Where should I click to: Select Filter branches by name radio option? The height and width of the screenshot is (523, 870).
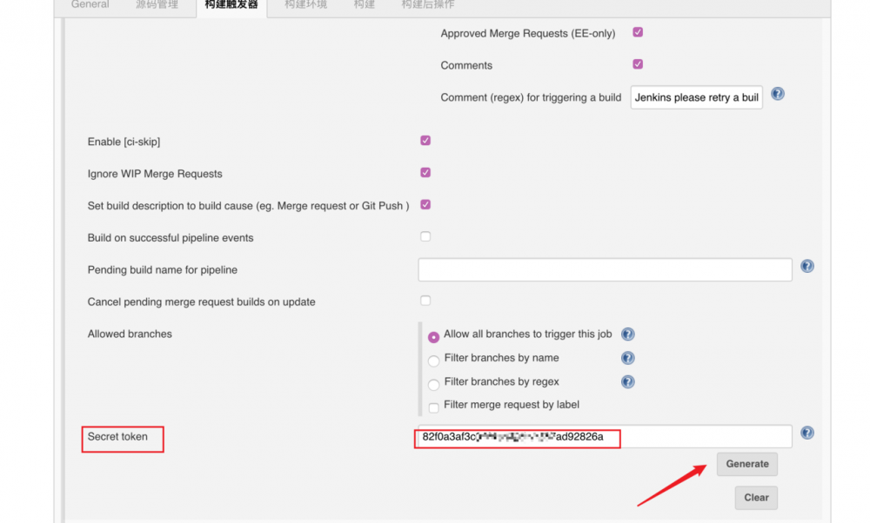click(x=433, y=358)
